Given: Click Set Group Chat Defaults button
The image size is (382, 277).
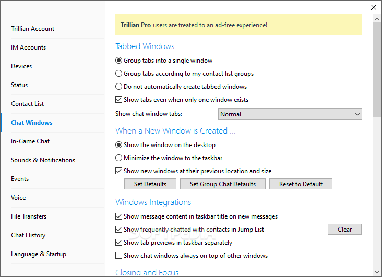Looking at the screenshot, I should (x=223, y=184).
